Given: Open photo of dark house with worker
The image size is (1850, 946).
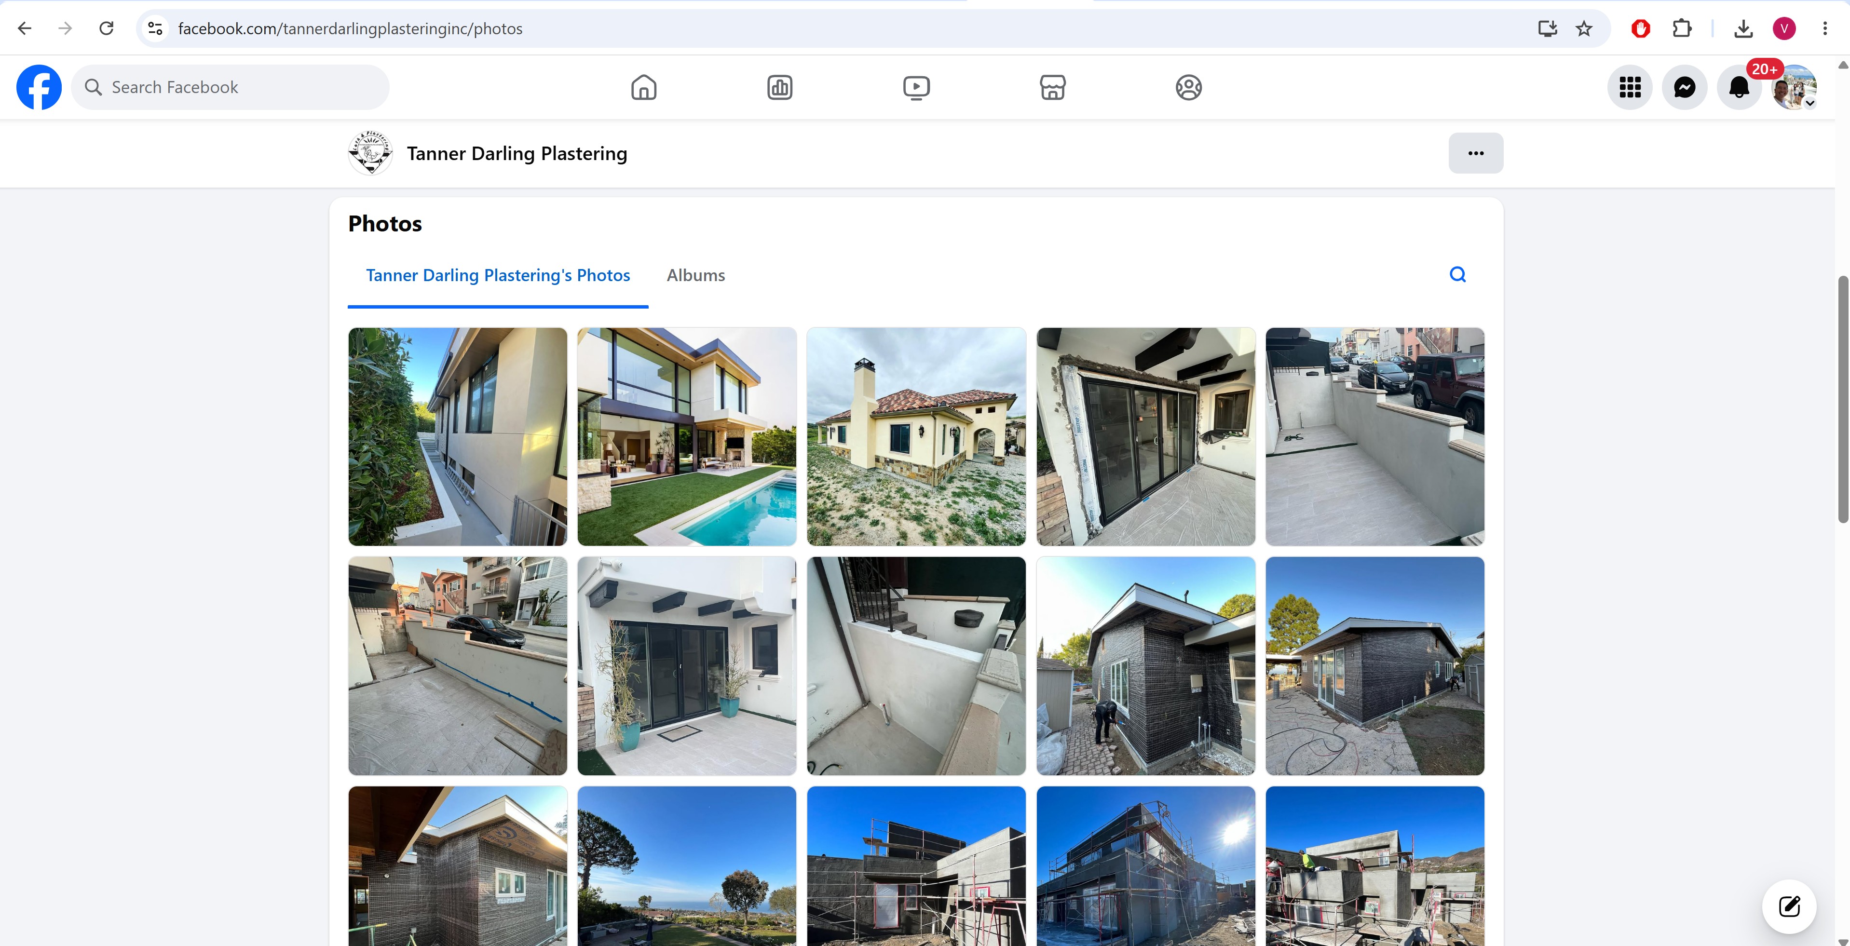Looking at the screenshot, I should pyautogui.click(x=1146, y=666).
